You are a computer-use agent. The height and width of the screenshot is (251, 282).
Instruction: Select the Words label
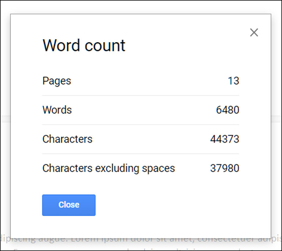click(x=57, y=110)
